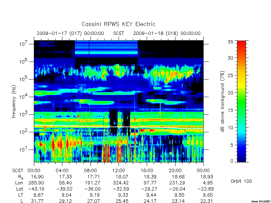Click the 'Orbit 100' text
This screenshot has height=203, width=271.
click(x=241, y=181)
